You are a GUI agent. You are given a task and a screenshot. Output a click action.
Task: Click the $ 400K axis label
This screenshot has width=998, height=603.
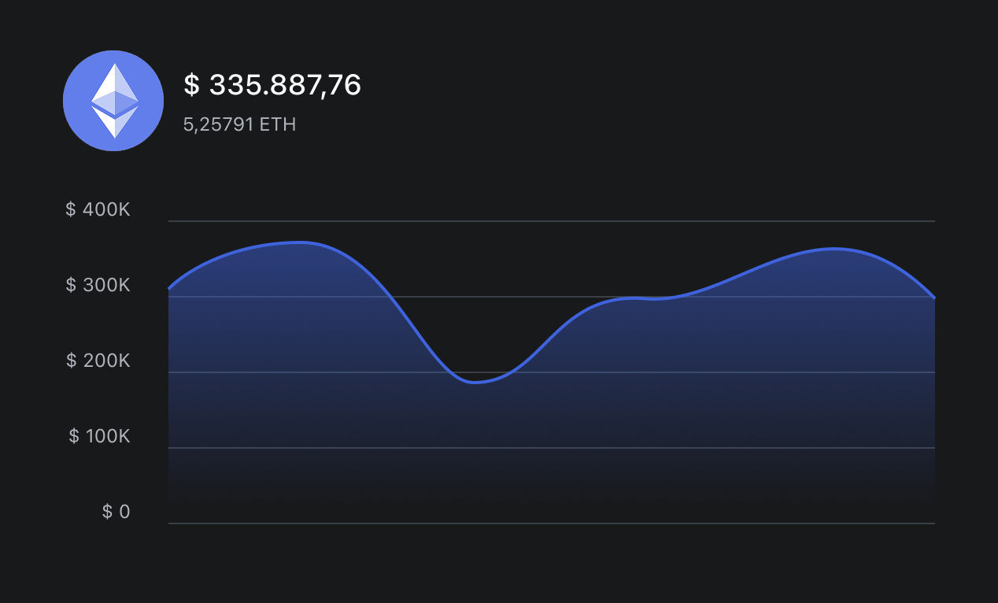[98, 209]
